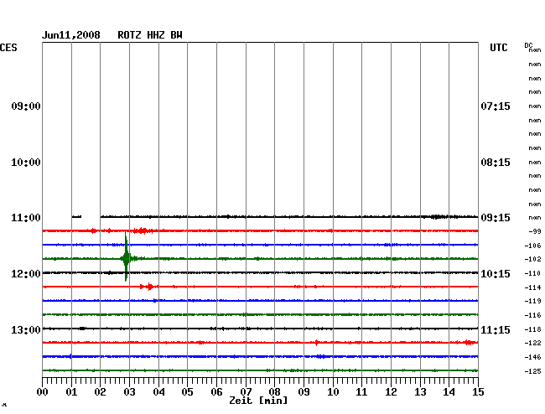Click the 02 minute axis label
Screen dimensions: 545x414
[100, 392]
